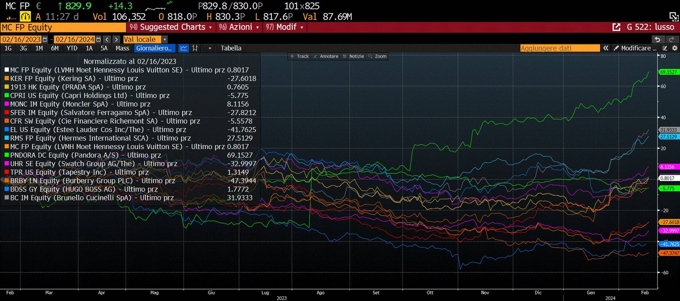Click the volume bars icon at top left

(x=11, y=17)
